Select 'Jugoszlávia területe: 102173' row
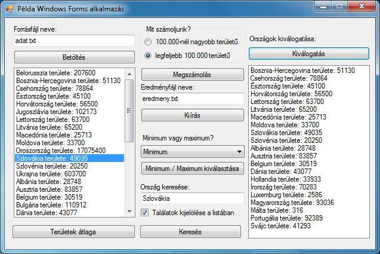Screen dimensions: 380x254 (x=70, y=112)
